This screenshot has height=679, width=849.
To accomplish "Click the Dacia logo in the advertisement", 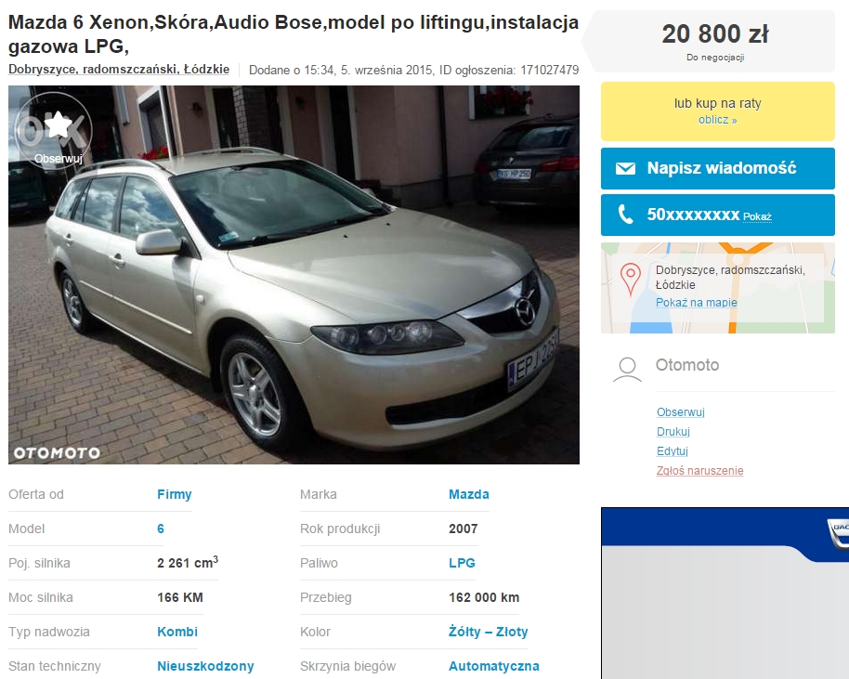I will (x=839, y=533).
